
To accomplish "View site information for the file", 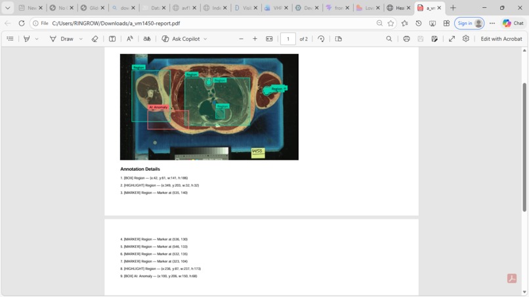I will click(x=41, y=23).
